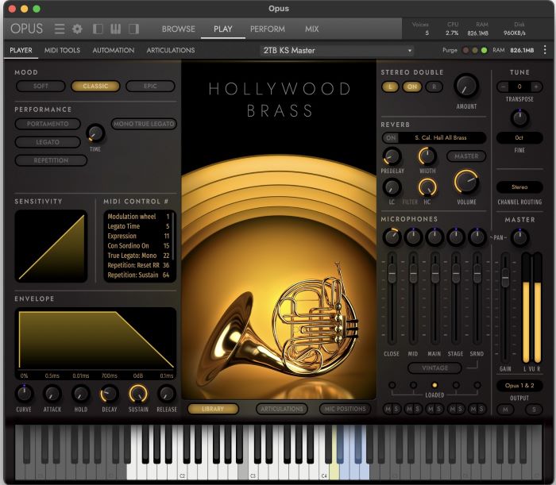556x485 pixels.
Task: Select the Main mic loaded indicator
Action: pos(434,385)
